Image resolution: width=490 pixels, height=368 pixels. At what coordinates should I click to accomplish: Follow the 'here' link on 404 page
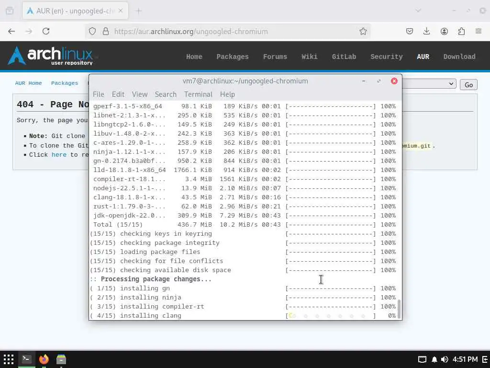(59, 155)
